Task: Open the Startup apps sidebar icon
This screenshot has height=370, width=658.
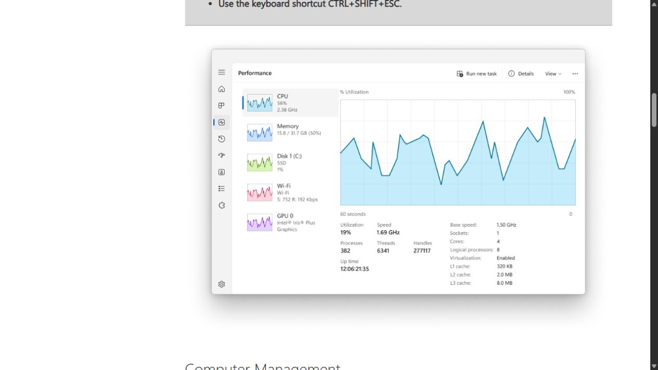Action: pyautogui.click(x=222, y=155)
